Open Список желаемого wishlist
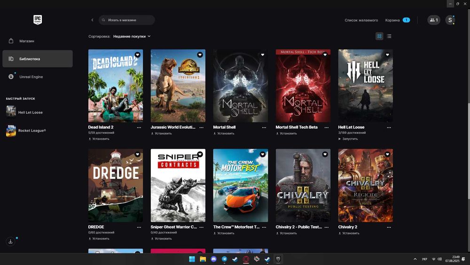The height and width of the screenshot is (265, 470). [x=361, y=20]
